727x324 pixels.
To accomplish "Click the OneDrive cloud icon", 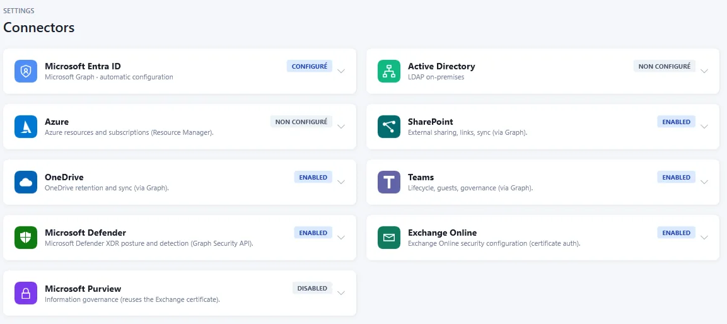I will (x=25, y=182).
